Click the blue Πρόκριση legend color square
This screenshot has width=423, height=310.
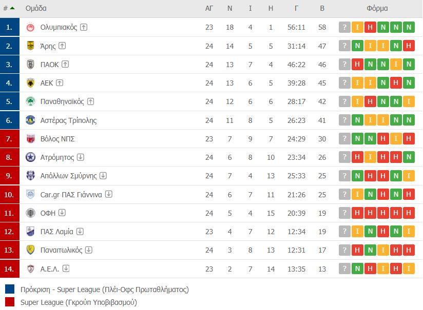(10, 290)
